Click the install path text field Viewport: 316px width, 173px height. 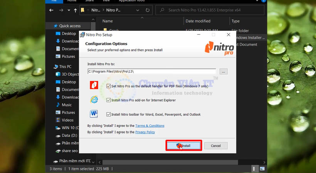pyautogui.click(x=151, y=72)
